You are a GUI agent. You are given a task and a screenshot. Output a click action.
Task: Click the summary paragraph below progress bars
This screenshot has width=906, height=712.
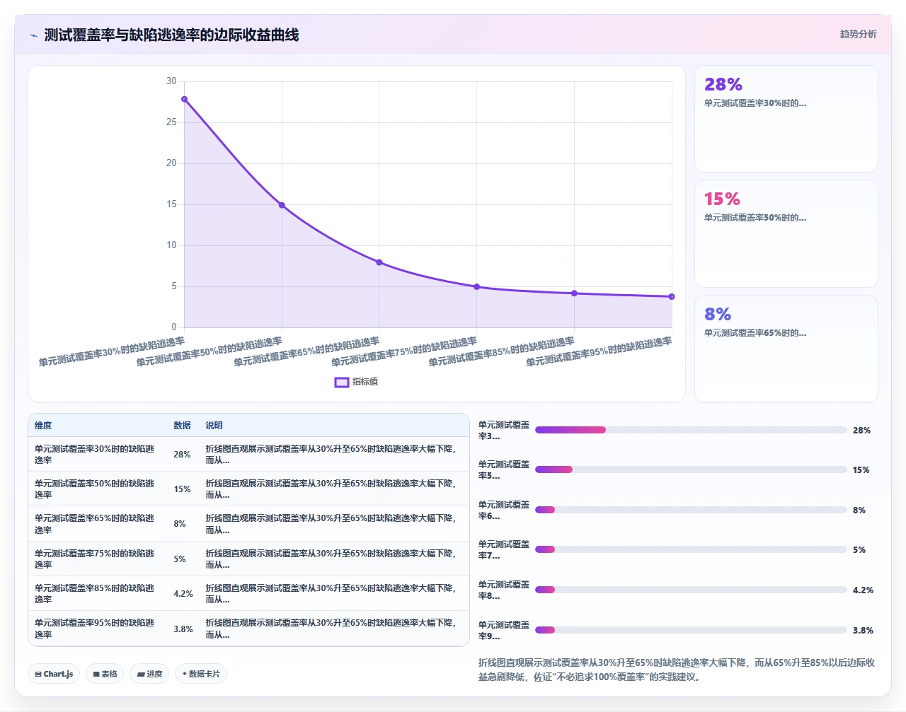[x=677, y=670]
